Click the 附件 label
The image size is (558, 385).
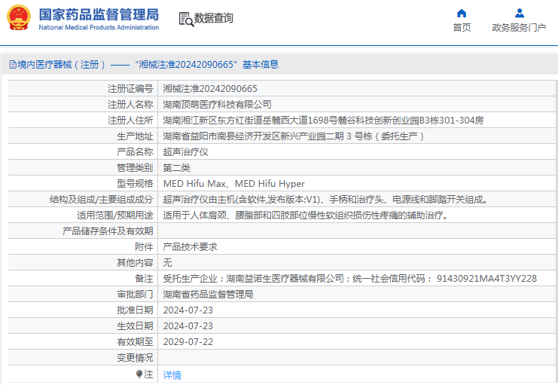(144, 247)
